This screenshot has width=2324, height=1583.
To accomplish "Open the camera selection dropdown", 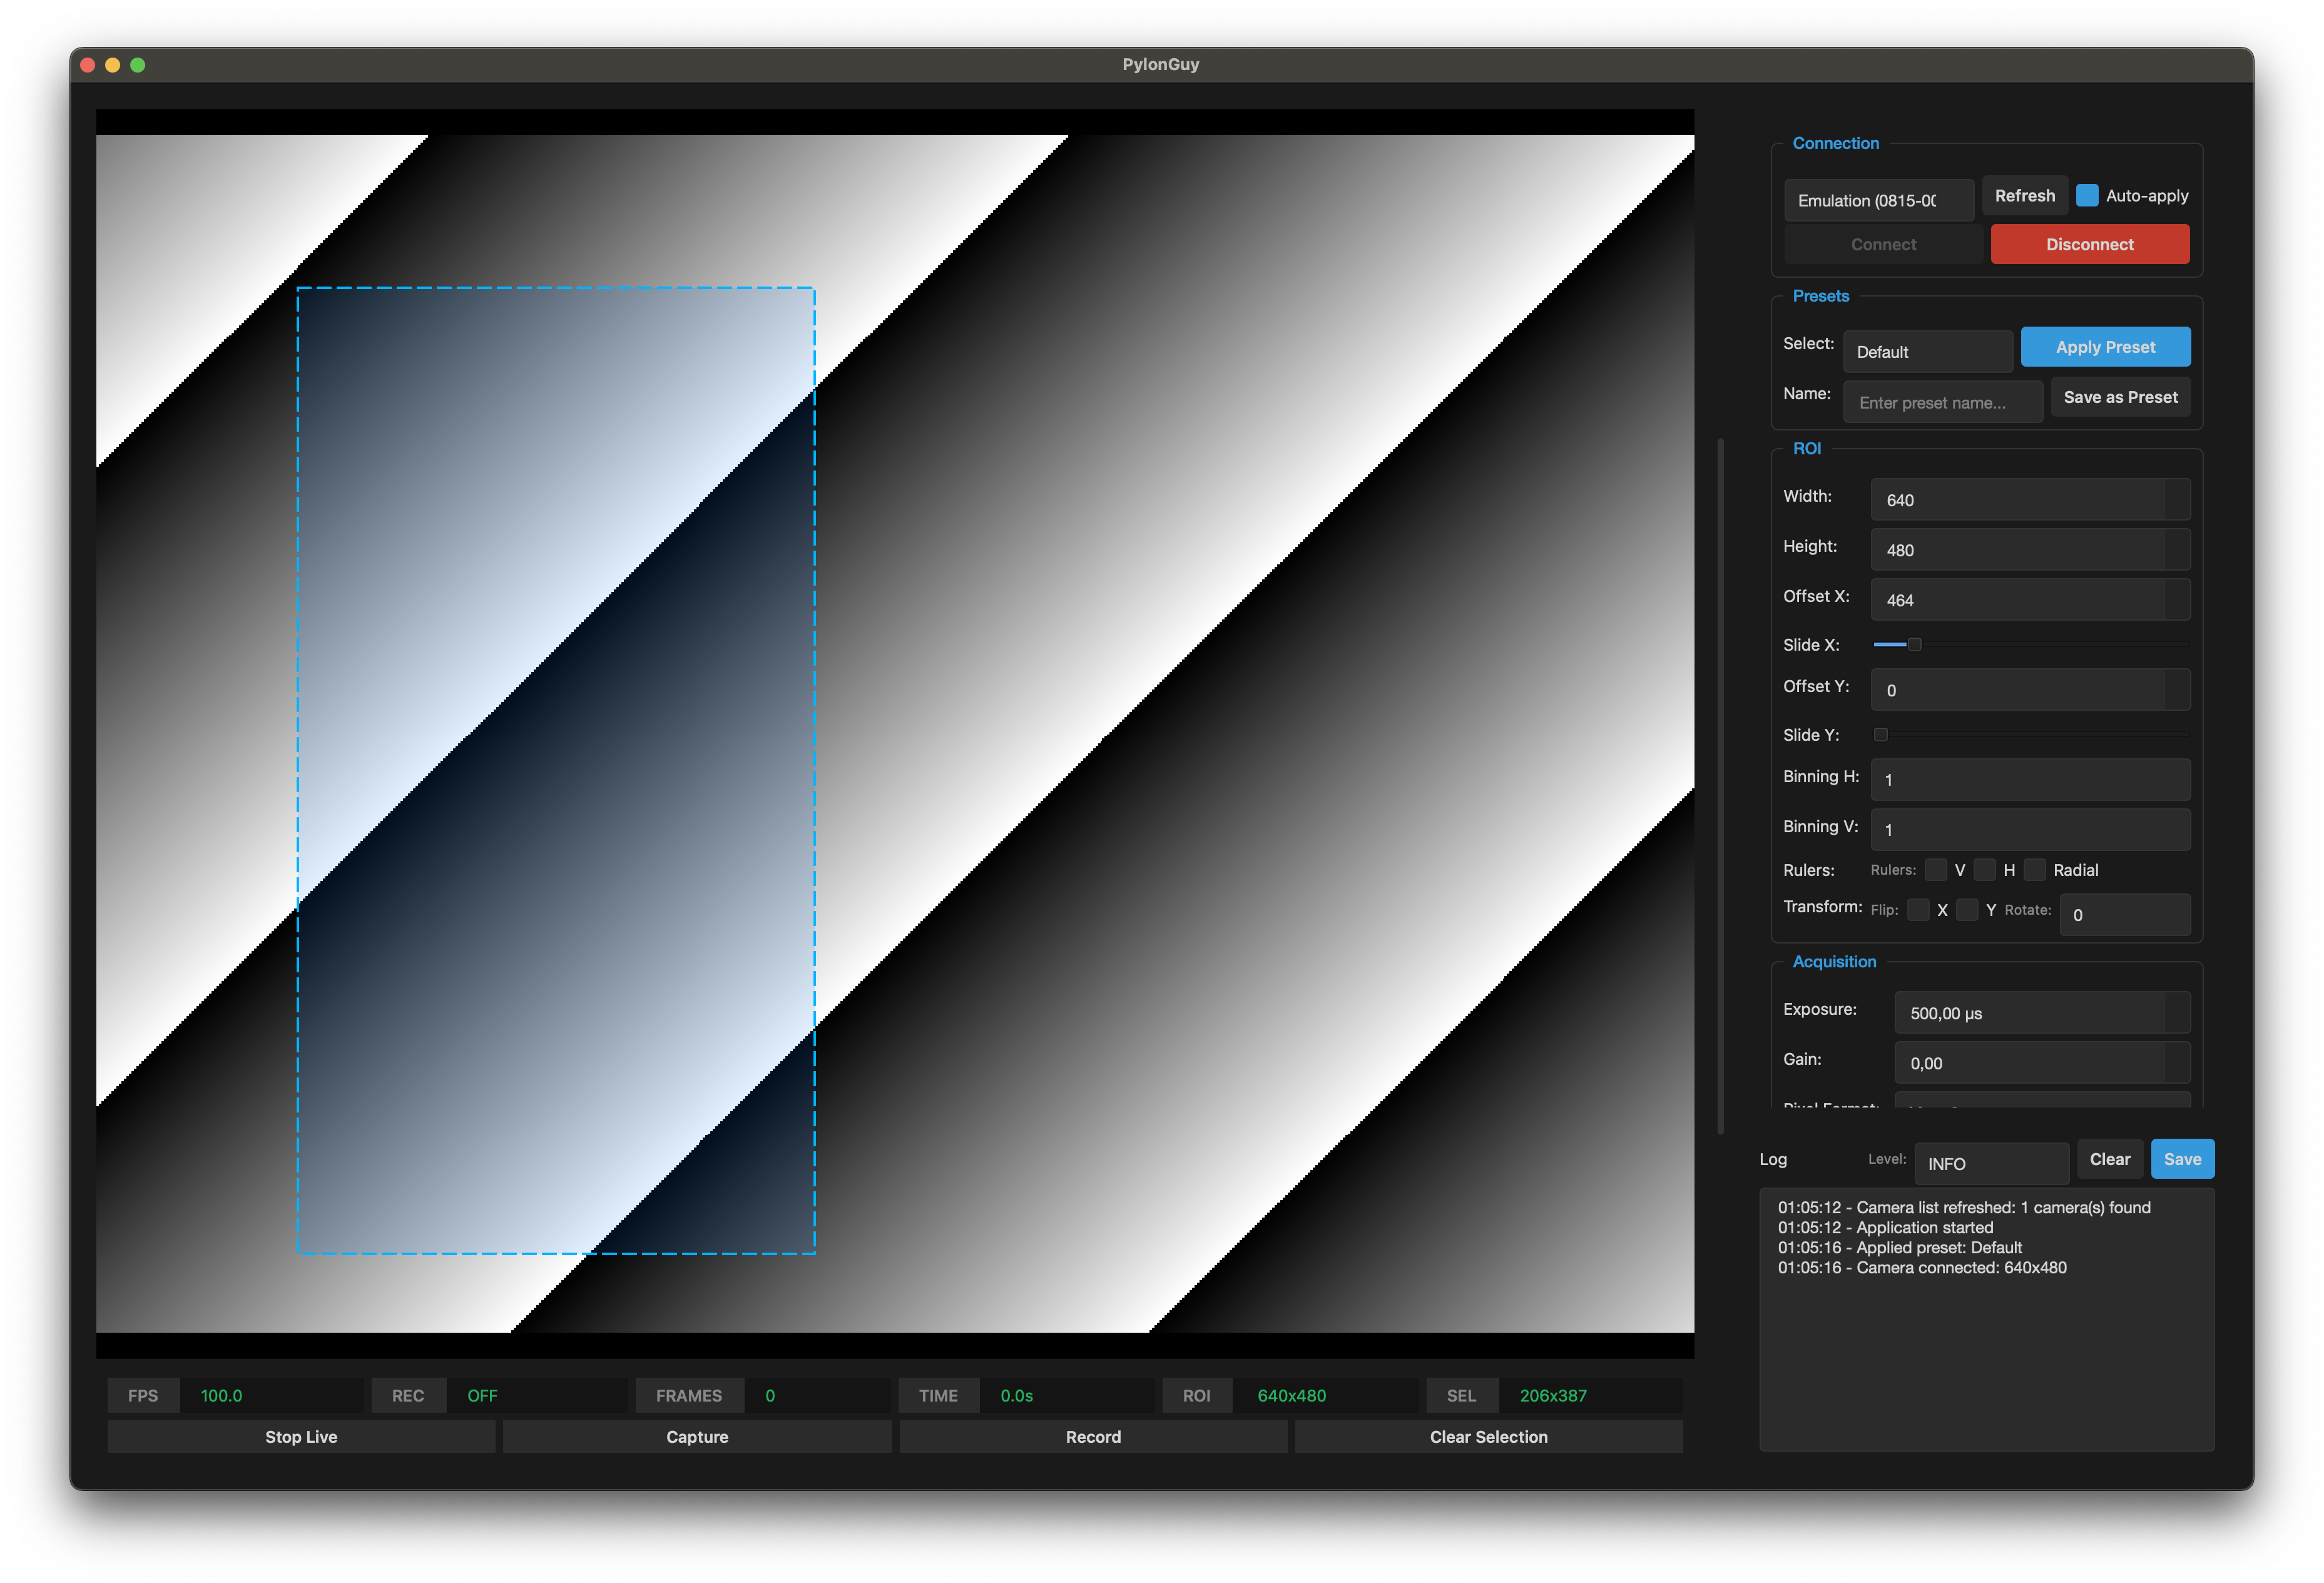I will (x=1878, y=200).
